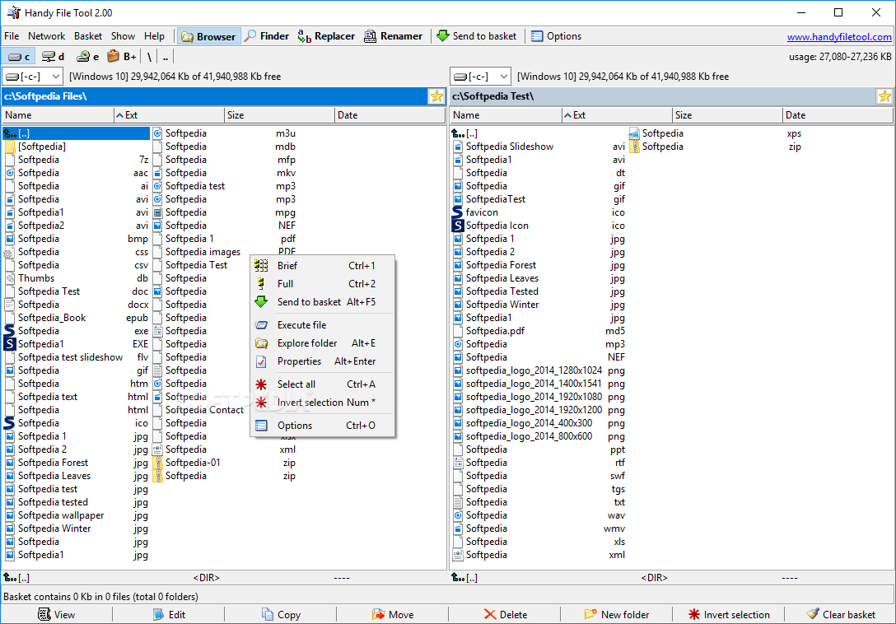896x624 pixels.
Task: Open the Help menu
Action: [x=154, y=36]
